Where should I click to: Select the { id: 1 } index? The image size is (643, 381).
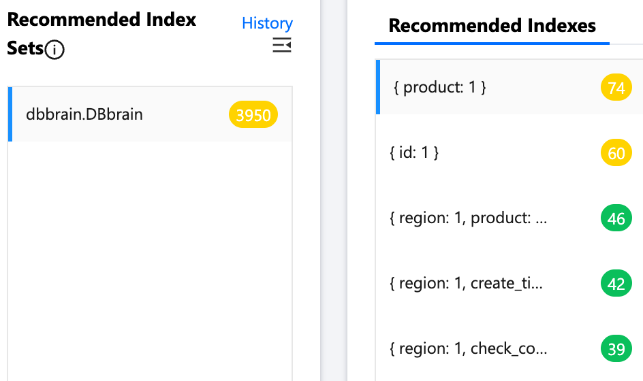(414, 153)
